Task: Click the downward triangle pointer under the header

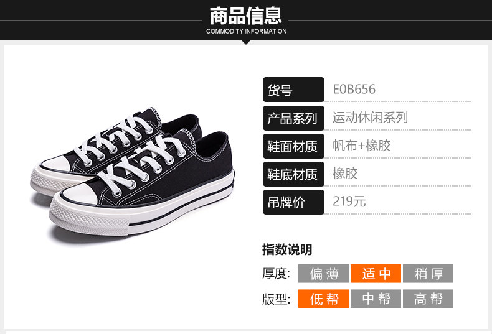Action: click(x=247, y=42)
